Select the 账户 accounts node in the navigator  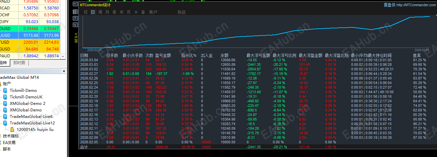[x=7, y=84]
